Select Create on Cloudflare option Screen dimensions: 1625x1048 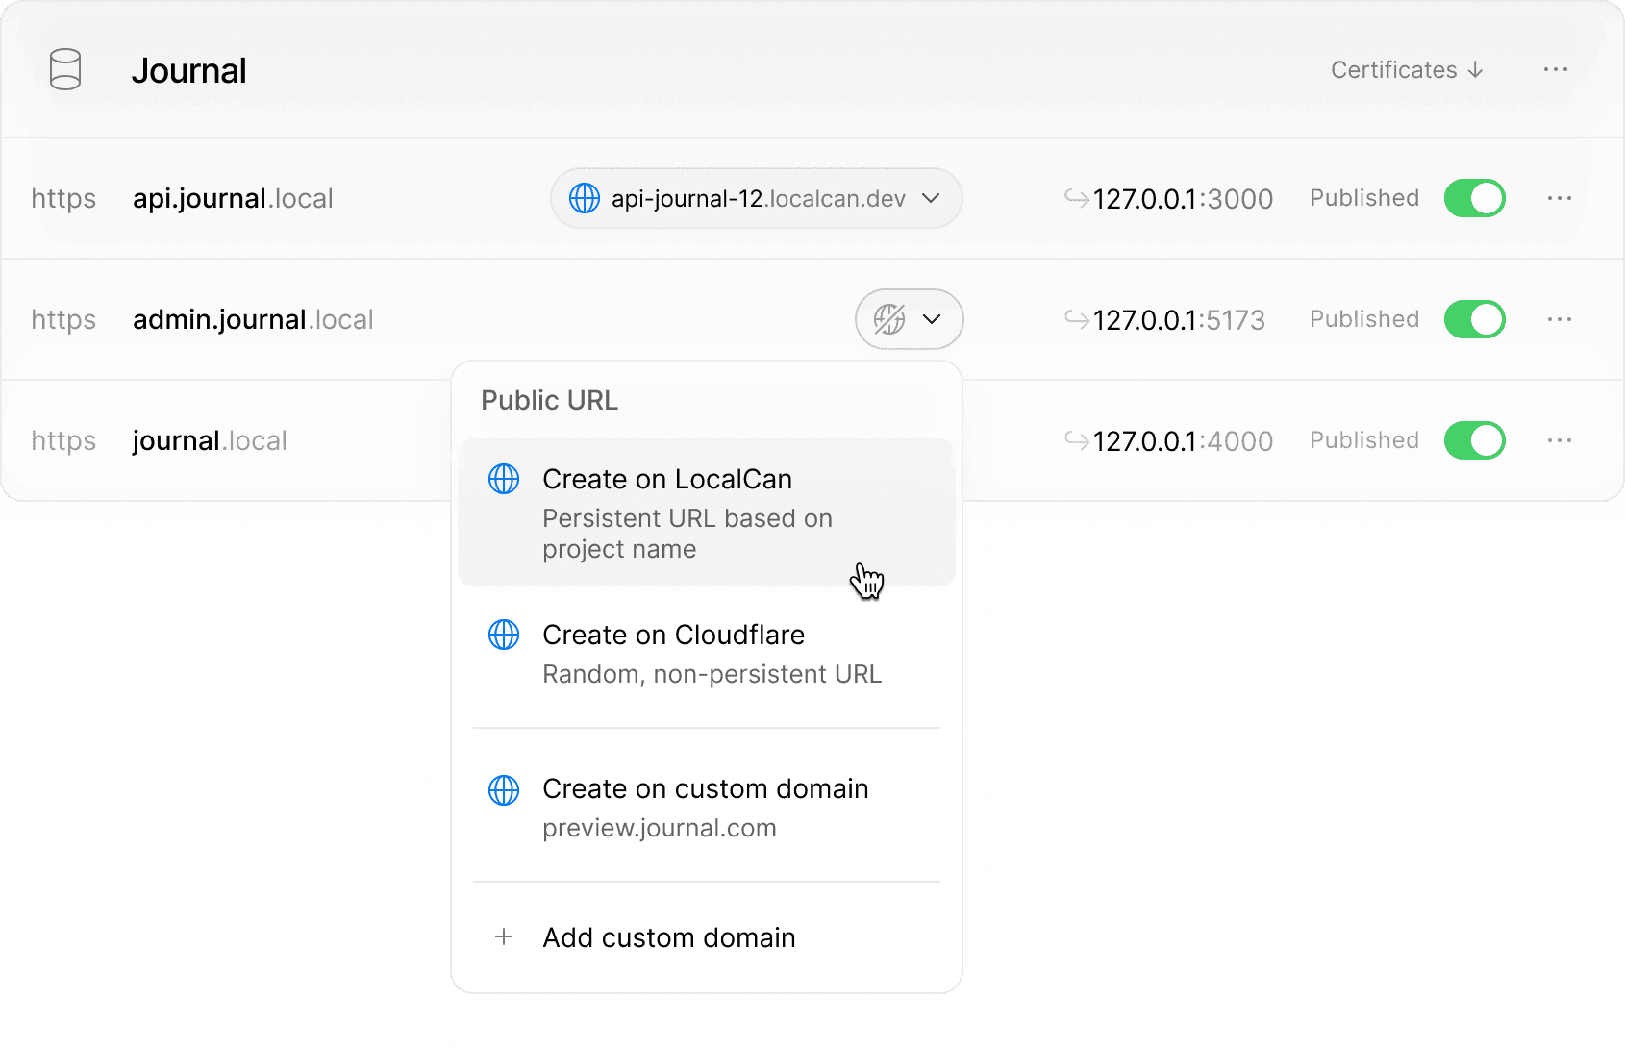click(x=674, y=635)
